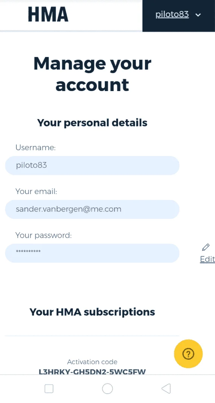Tap the Android recent apps square
This screenshot has height=403, width=215.
(x=49, y=388)
